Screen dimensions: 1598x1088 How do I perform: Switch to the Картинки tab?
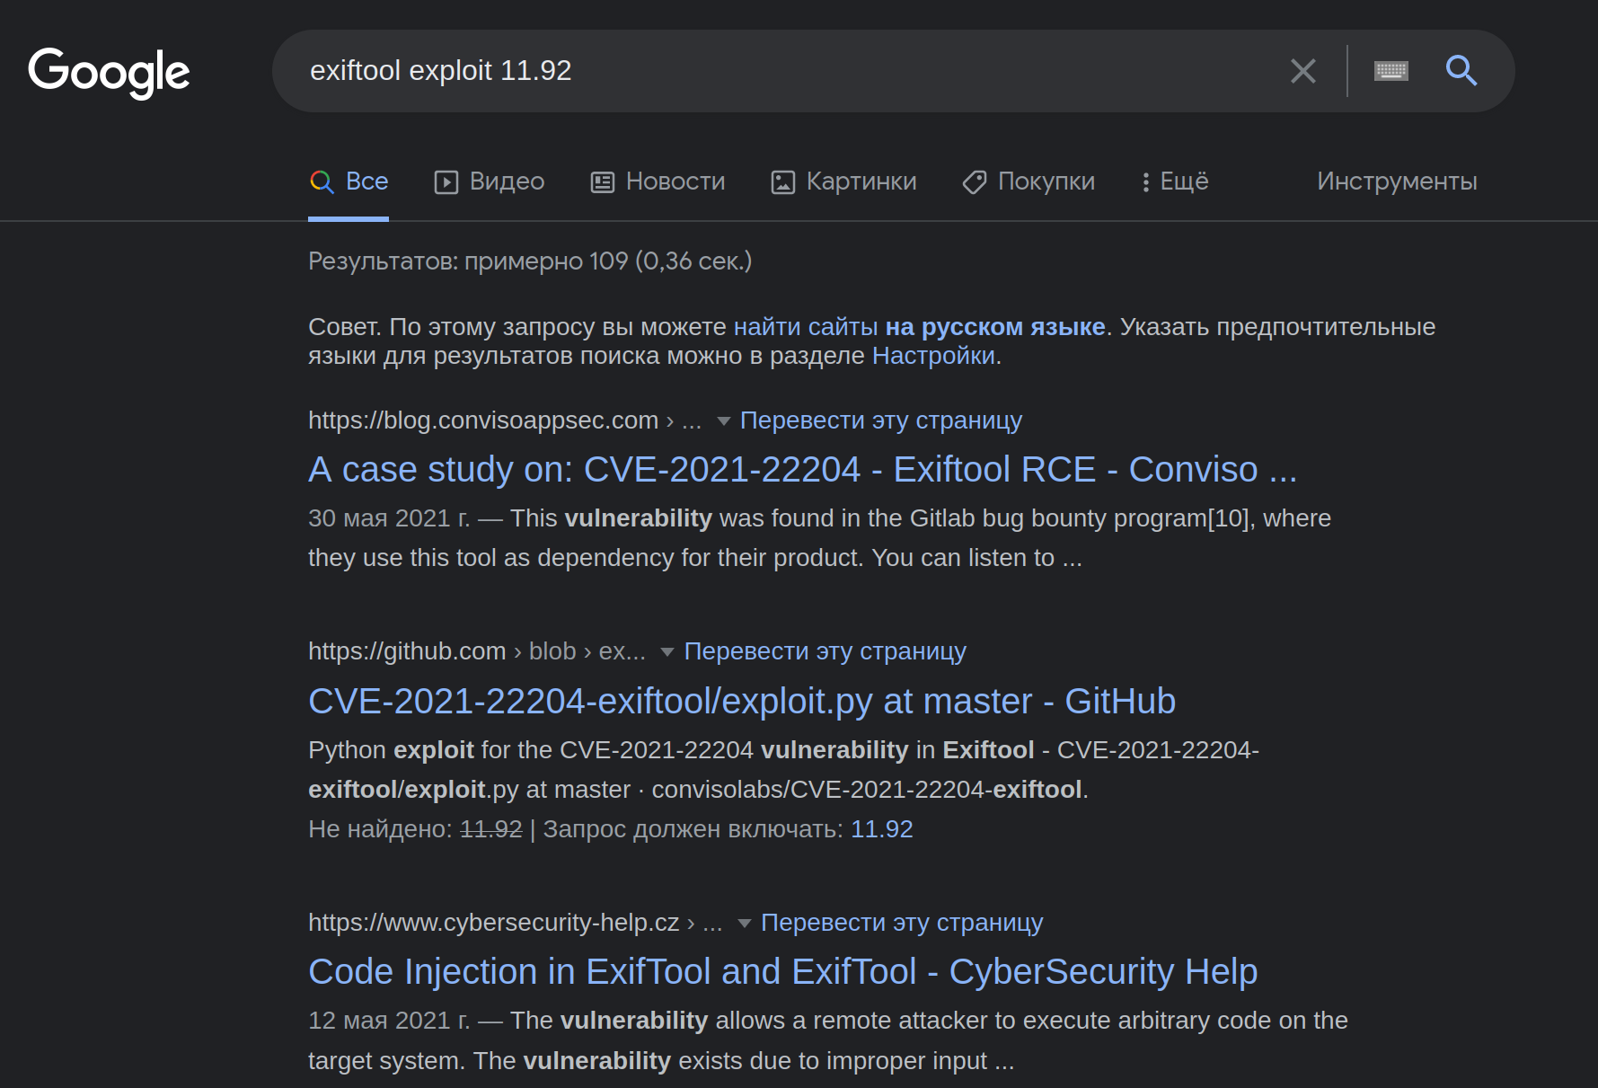[x=843, y=181]
